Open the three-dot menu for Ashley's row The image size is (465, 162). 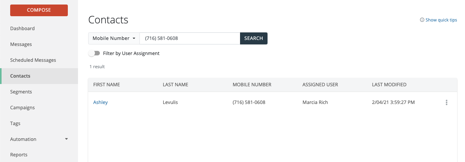point(447,102)
